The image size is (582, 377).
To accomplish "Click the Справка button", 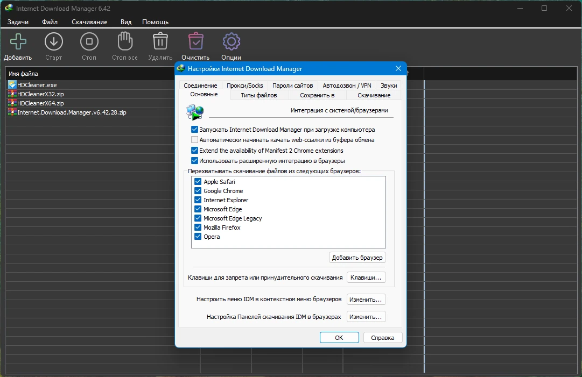I will tap(382, 337).
